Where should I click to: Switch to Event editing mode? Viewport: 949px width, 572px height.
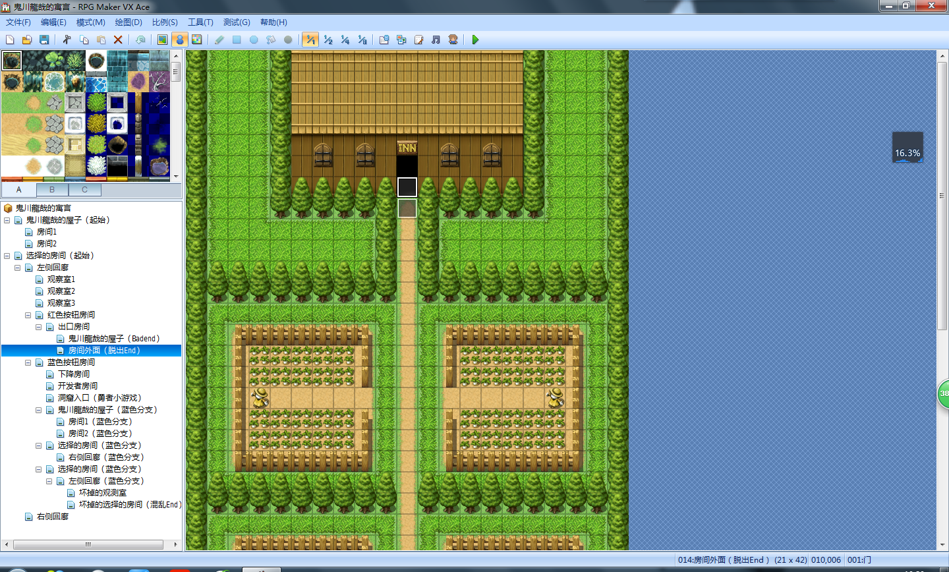click(x=179, y=40)
